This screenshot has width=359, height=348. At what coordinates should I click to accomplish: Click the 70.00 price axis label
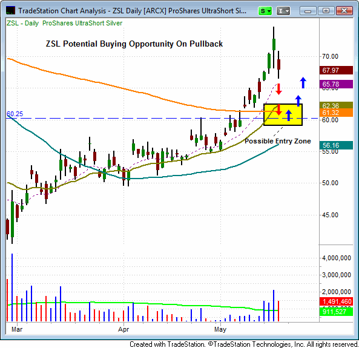[x=330, y=56]
